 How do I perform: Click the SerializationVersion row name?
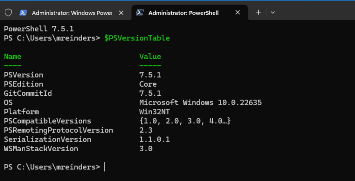pyautogui.click(x=48, y=140)
